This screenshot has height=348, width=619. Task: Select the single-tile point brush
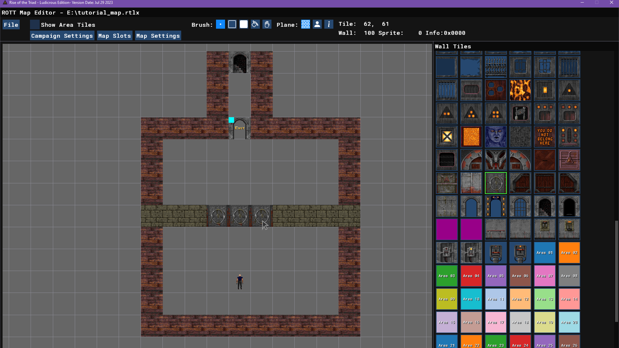pyautogui.click(x=221, y=24)
